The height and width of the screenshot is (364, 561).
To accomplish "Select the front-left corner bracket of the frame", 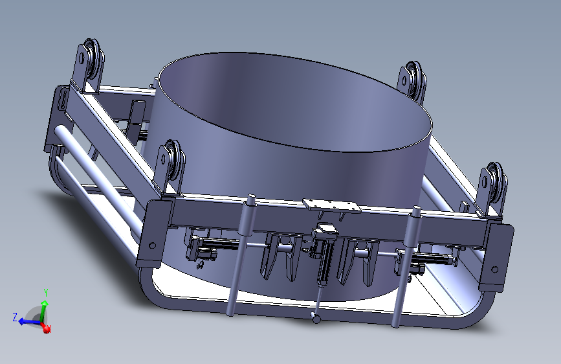I will coord(155,234).
